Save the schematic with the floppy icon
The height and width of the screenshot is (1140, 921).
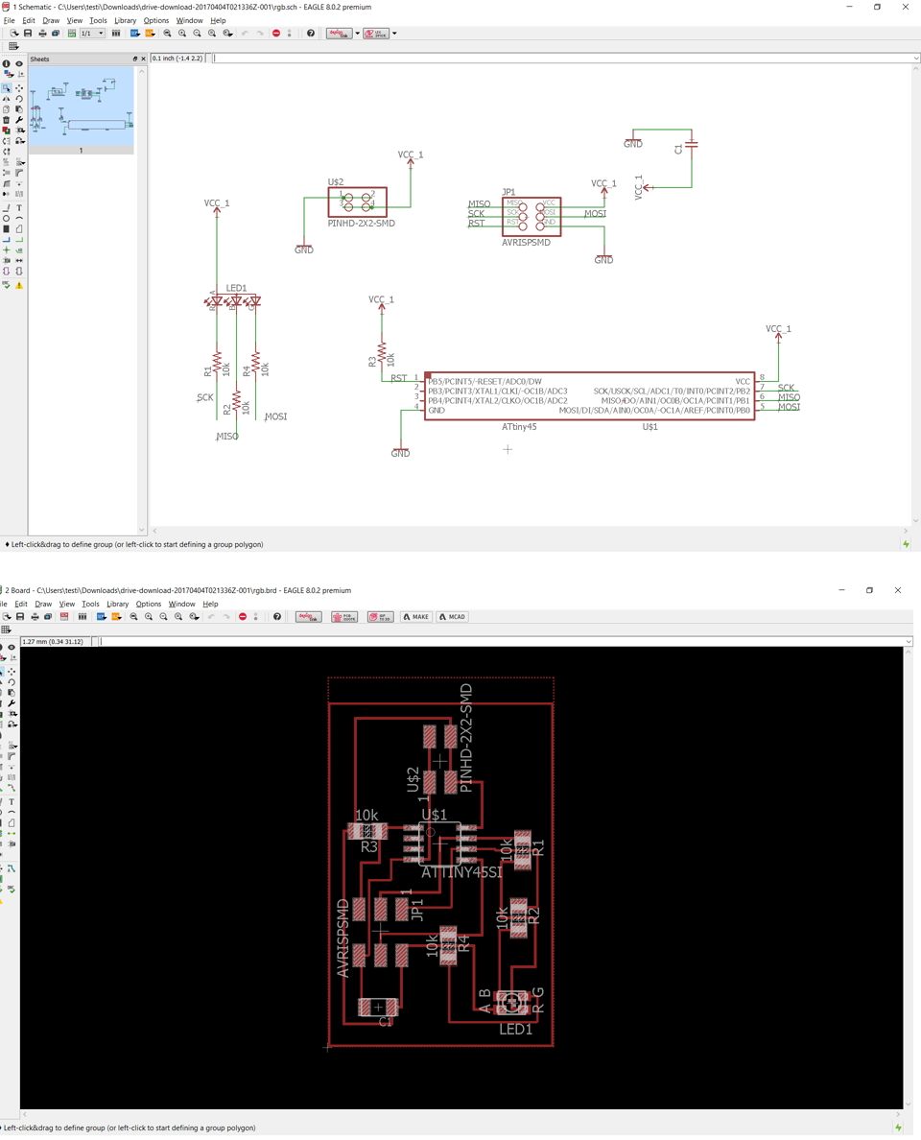coord(28,34)
